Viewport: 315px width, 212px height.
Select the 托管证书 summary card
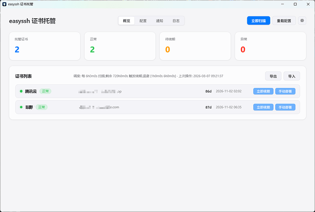pyautogui.click(x=45, y=46)
